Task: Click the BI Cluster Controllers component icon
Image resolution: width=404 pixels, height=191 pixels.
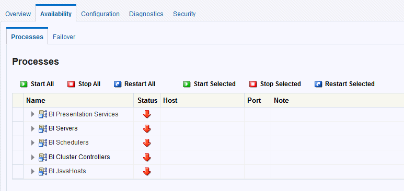Action: point(43,157)
